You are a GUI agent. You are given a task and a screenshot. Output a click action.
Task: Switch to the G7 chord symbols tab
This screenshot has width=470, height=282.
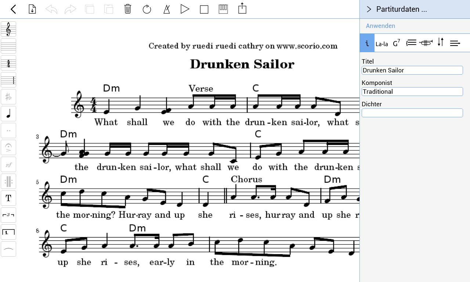397,43
